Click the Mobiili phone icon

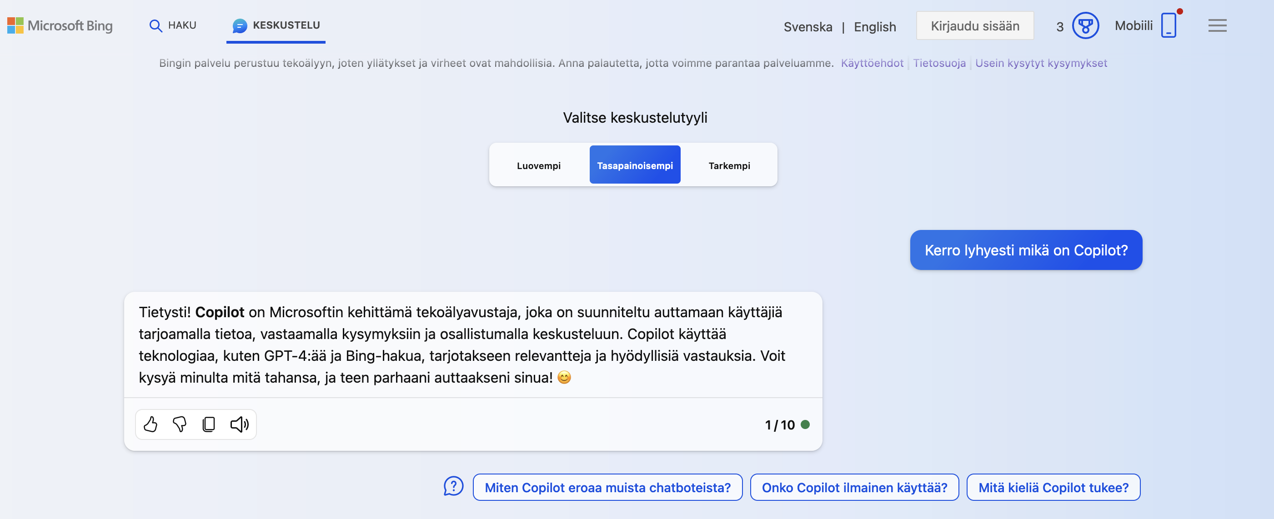pyautogui.click(x=1168, y=26)
